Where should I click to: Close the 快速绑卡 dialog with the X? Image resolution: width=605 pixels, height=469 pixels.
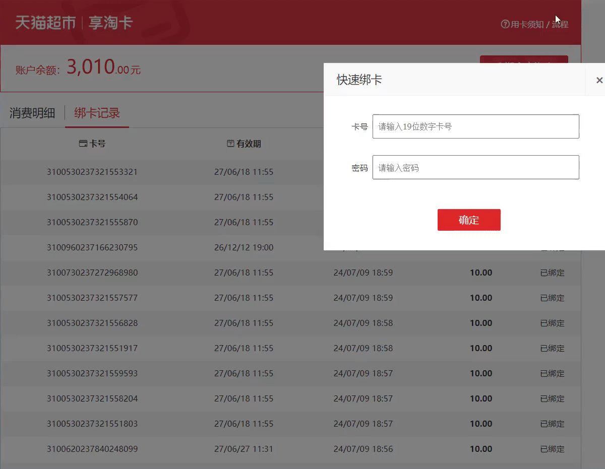tap(599, 80)
